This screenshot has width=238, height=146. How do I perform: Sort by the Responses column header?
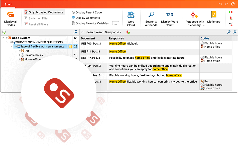tap(154, 38)
